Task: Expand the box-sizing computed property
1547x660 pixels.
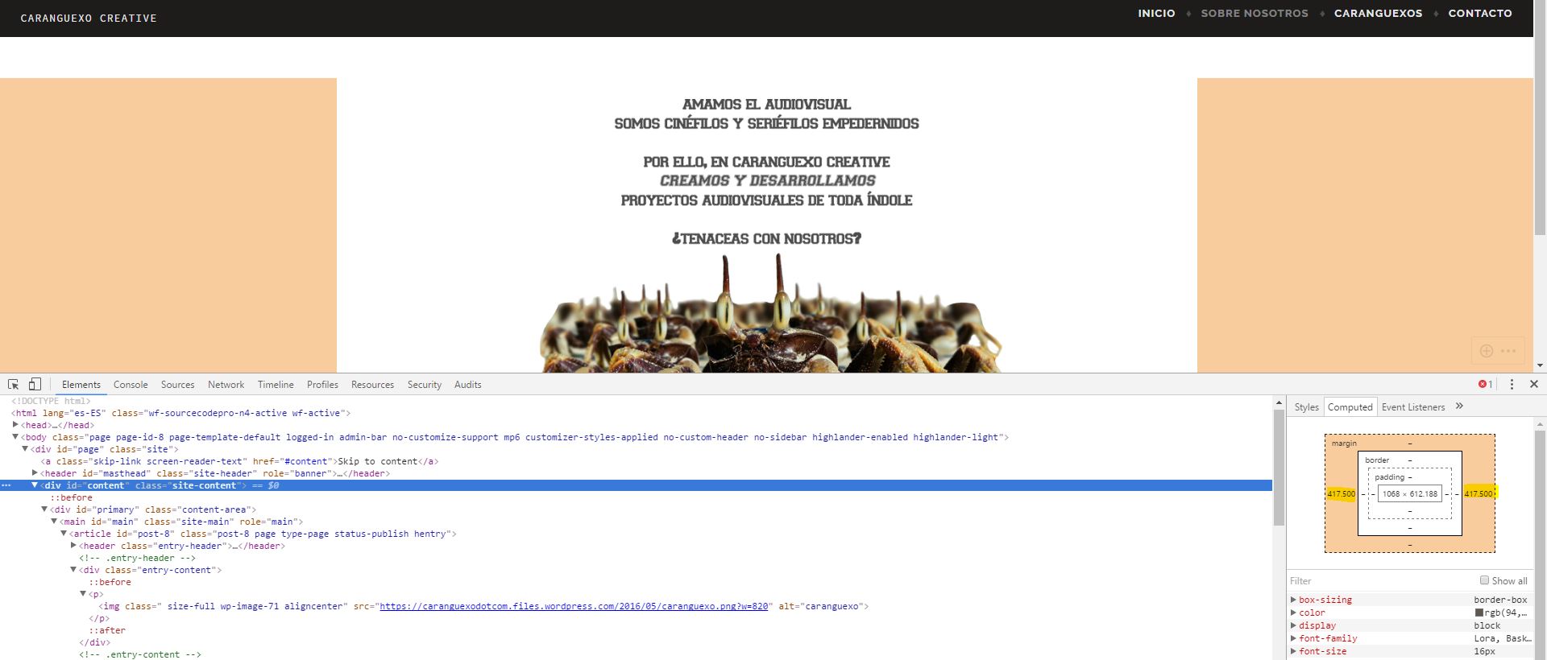Action: tap(1293, 600)
